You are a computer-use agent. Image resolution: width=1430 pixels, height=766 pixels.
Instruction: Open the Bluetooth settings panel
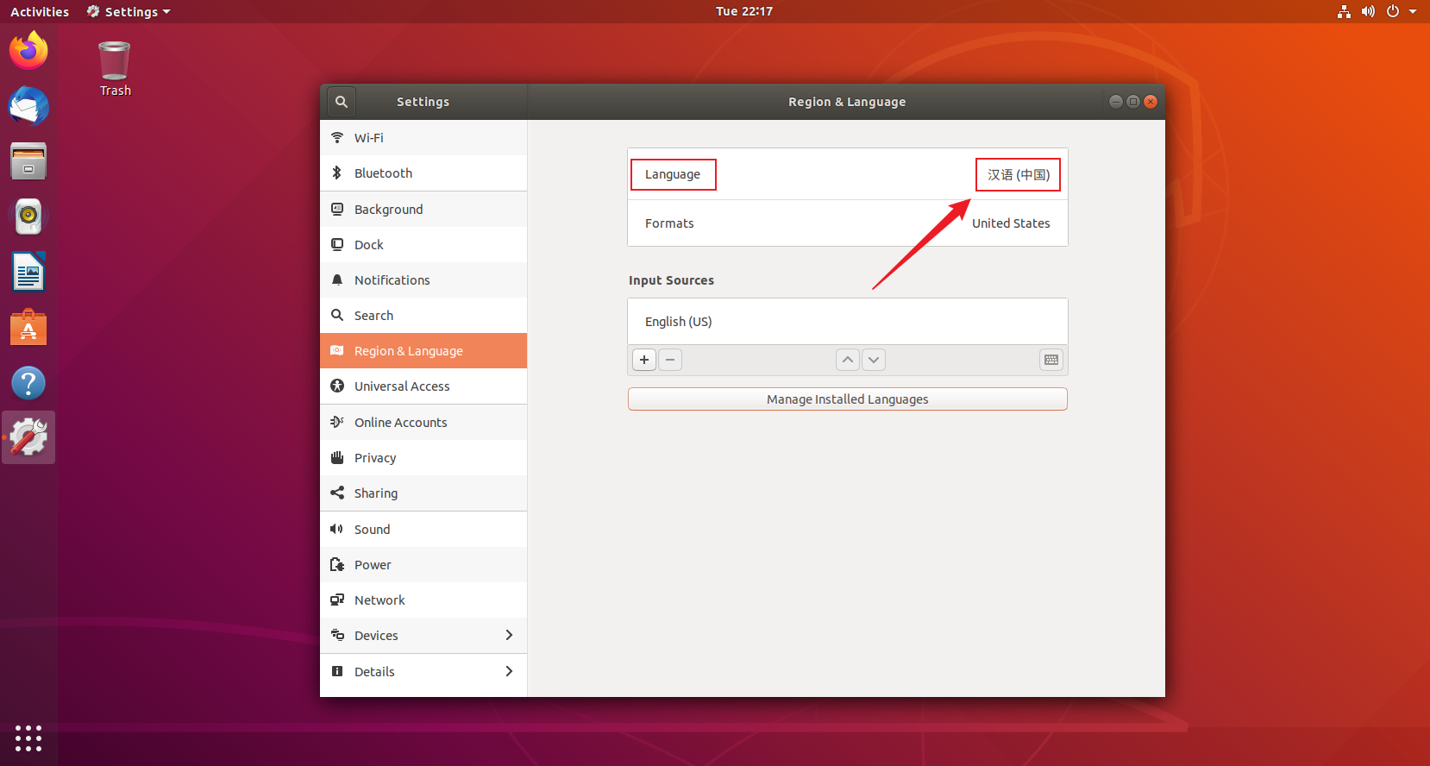(x=423, y=173)
